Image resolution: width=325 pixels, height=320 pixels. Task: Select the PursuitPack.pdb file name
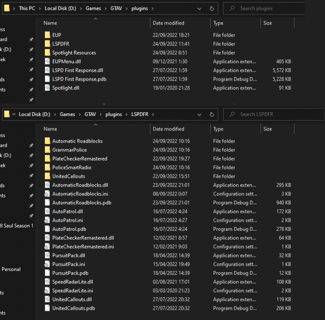[x=70, y=273]
